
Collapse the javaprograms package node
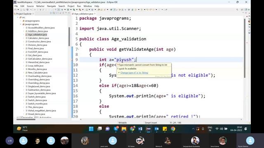pyautogui.click(x=21, y=24)
